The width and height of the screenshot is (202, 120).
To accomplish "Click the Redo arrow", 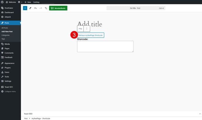I will click(41, 8).
